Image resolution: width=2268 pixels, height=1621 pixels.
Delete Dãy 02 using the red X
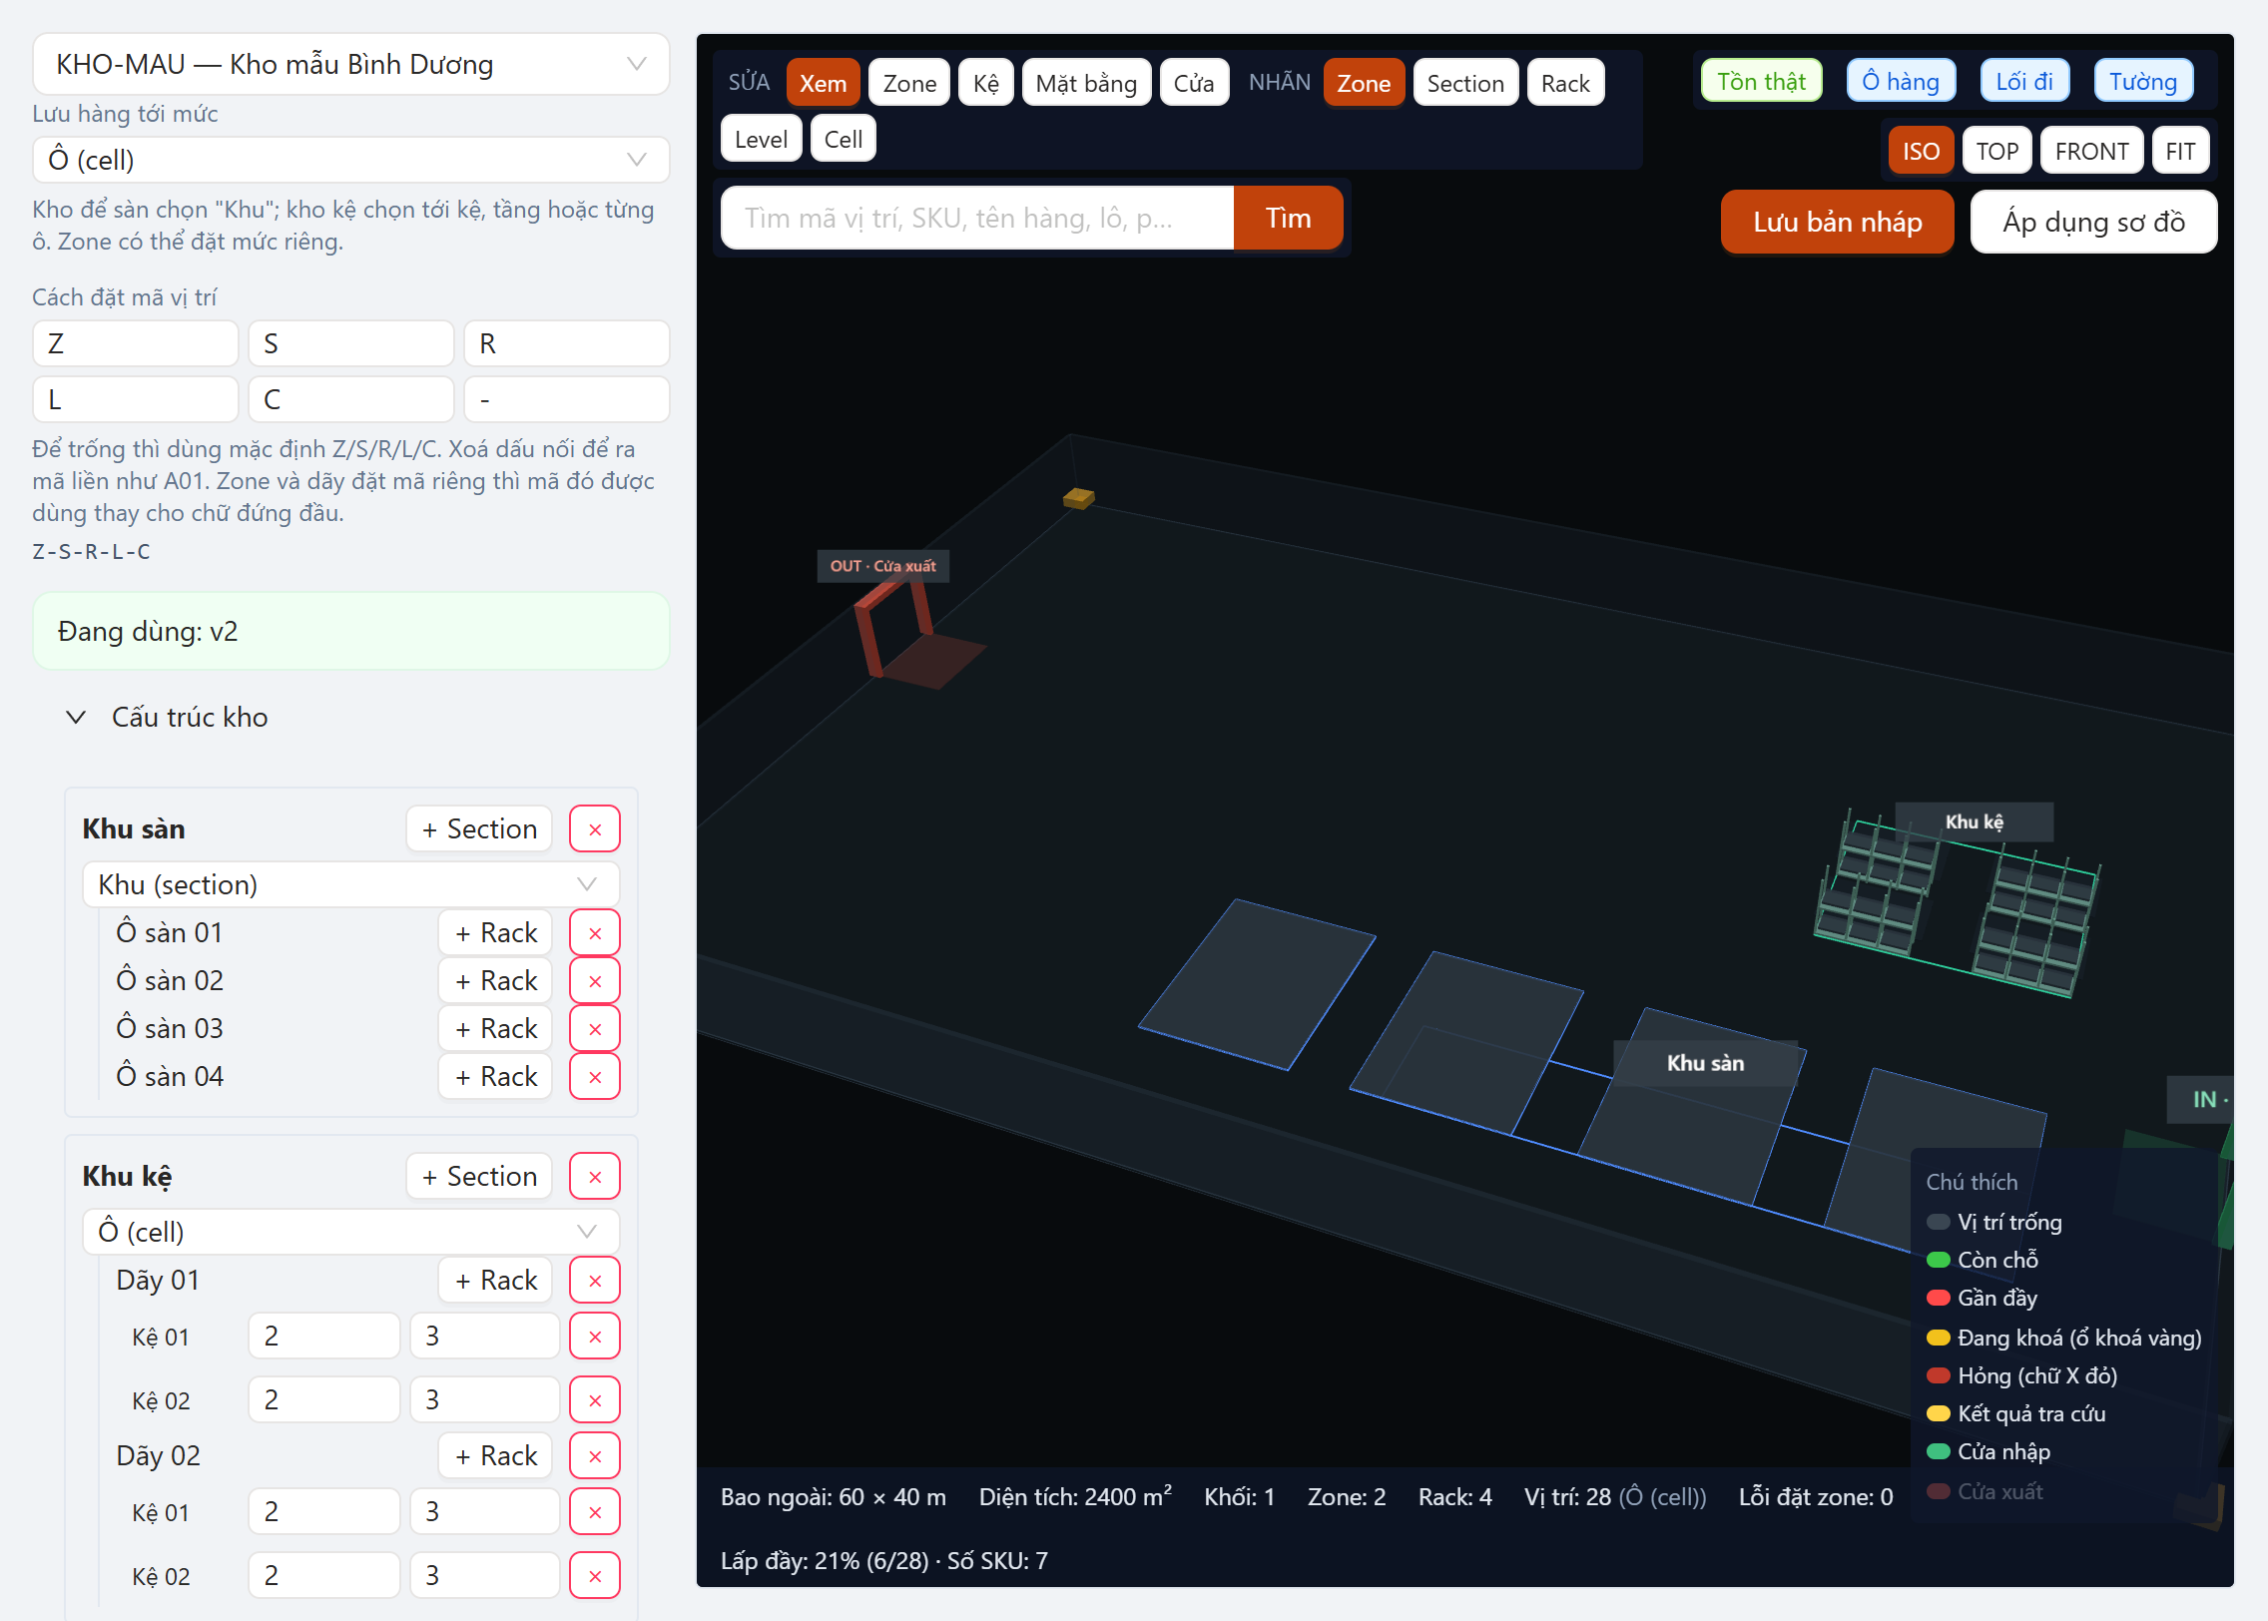(595, 1456)
